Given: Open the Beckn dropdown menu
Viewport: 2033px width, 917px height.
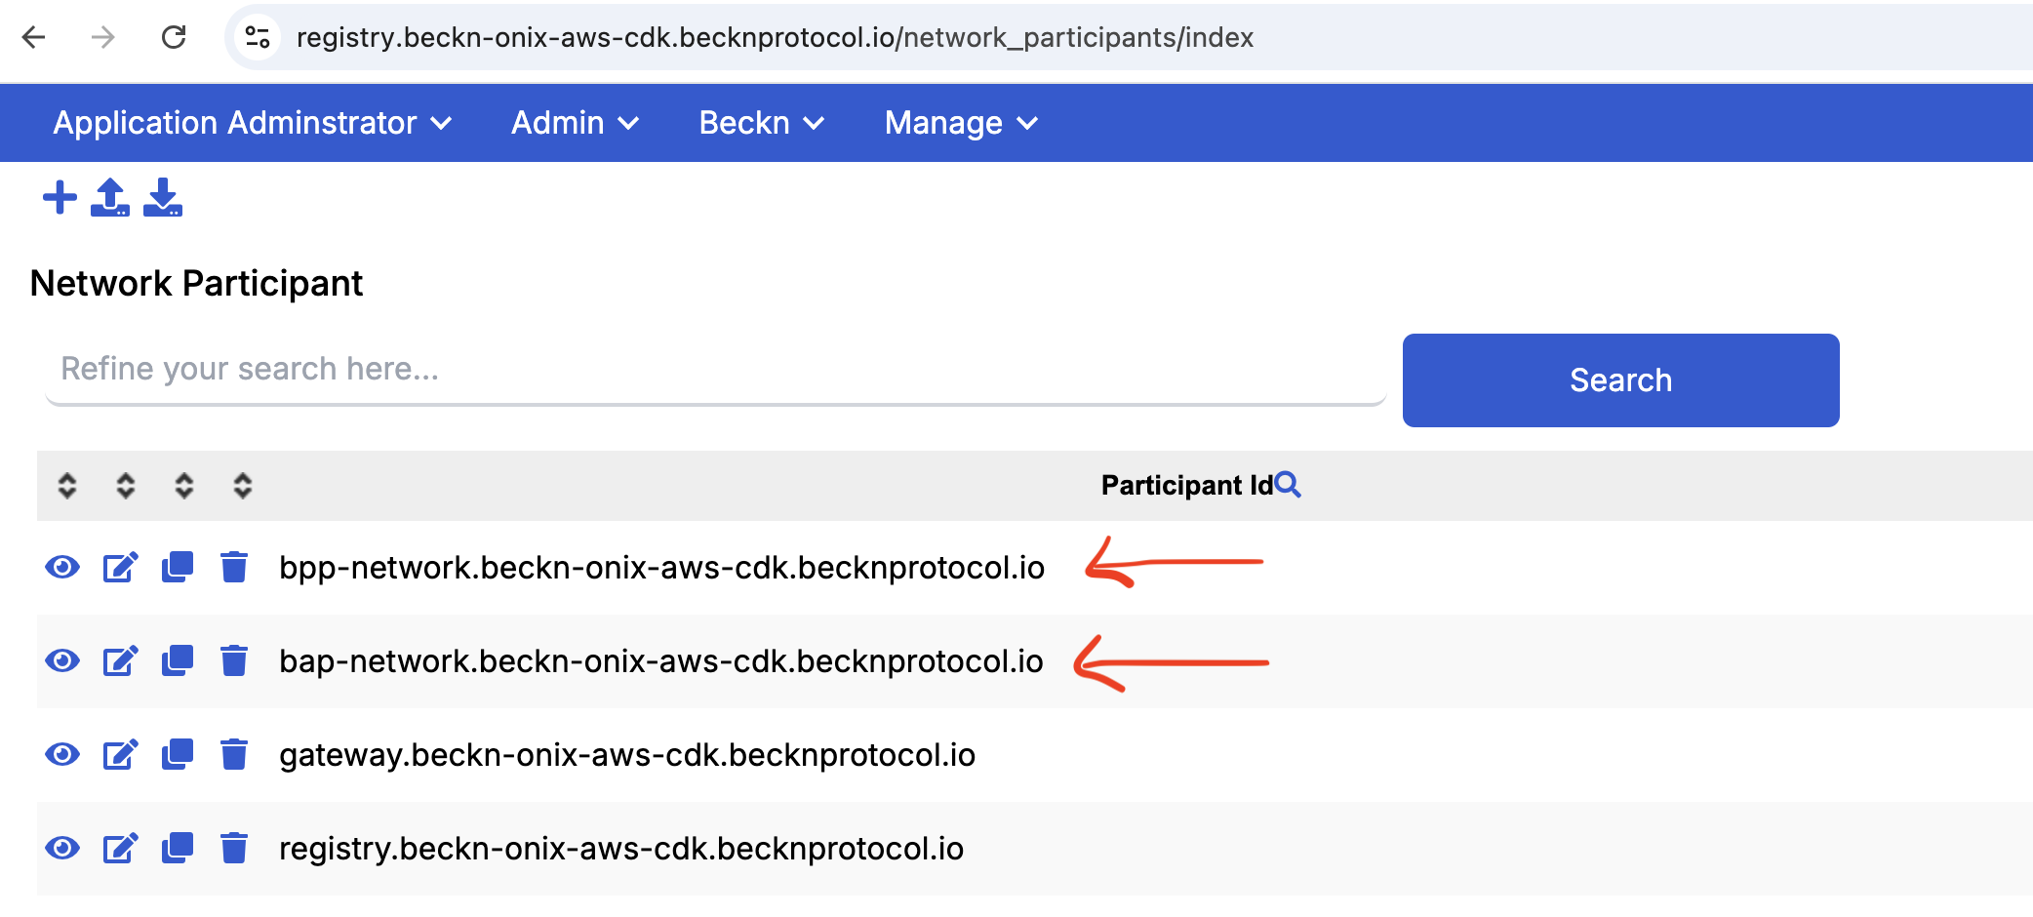Looking at the screenshot, I should tap(761, 123).
